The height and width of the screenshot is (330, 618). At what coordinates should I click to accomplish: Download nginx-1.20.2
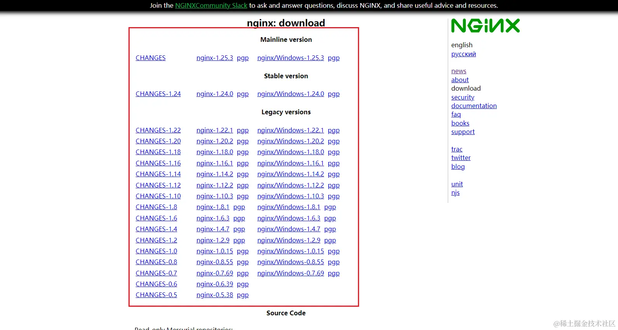point(215,141)
